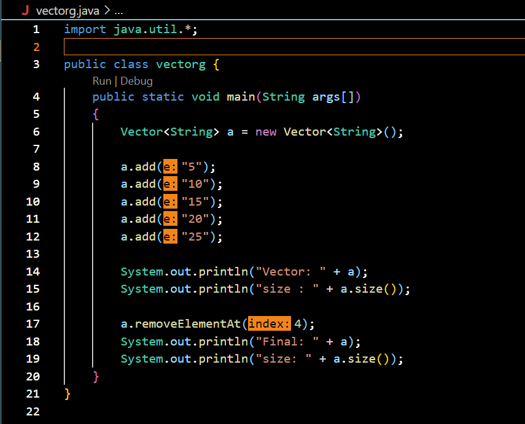Place cursor in empty highlighted line 2
The height and width of the screenshot is (424, 525).
pyautogui.click(x=294, y=47)
